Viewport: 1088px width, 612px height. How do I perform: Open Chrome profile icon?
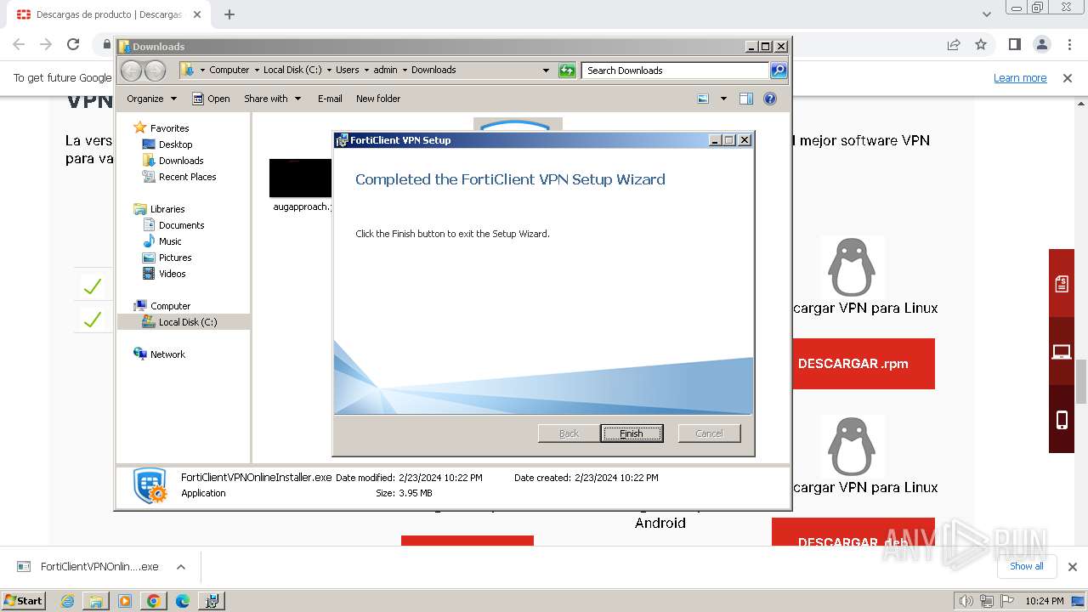tap(1041, 44)
